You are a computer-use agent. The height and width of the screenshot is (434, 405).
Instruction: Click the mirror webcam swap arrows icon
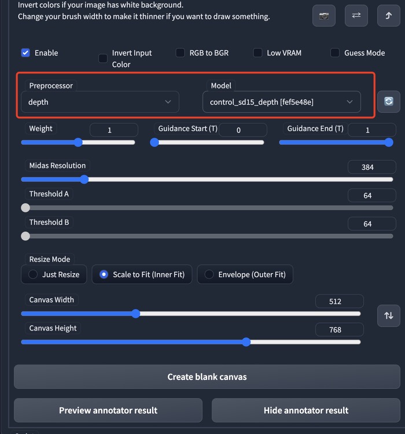pyautogui.click(x=356, y=16)
